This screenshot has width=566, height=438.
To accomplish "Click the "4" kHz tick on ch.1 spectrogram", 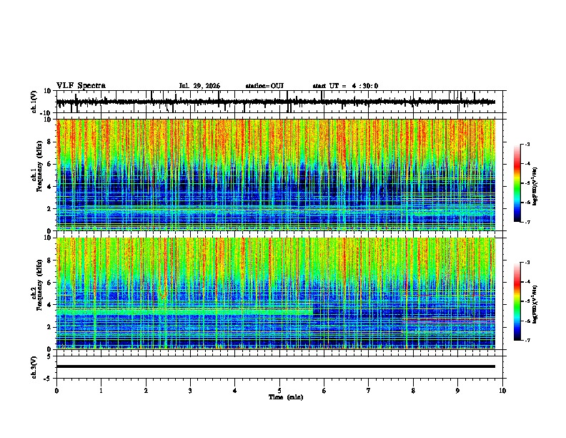I will 49,187.
